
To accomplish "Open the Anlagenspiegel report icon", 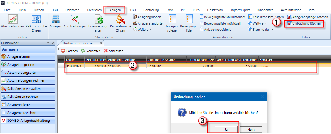I will (x=173, y=23).
